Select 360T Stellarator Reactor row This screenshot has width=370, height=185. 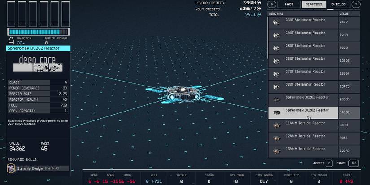[314, 61]
